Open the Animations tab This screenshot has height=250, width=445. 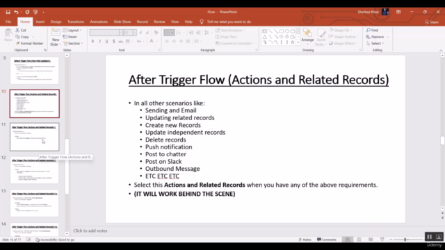point(99,22)
